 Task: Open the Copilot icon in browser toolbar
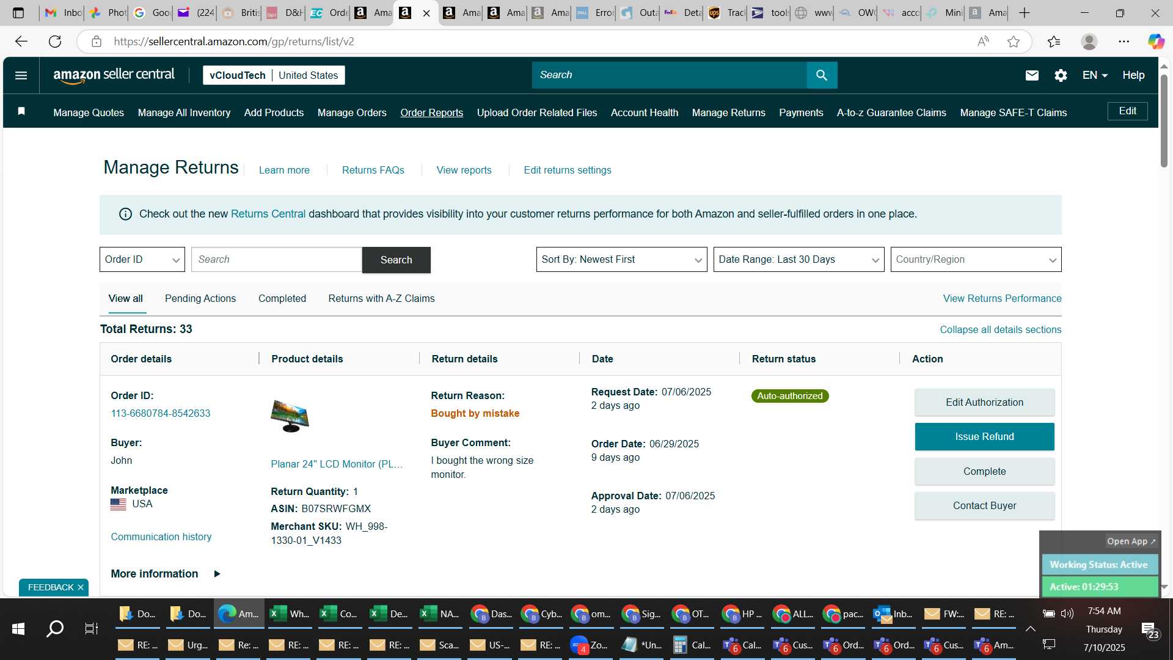pos(1156,42)
